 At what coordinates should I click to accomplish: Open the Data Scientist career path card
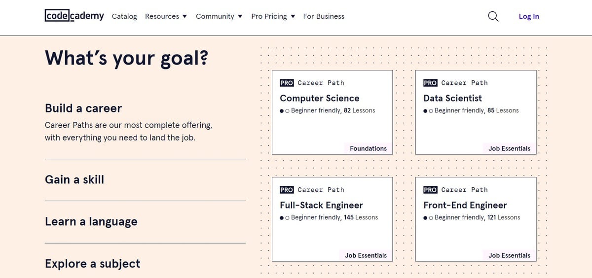476,112
